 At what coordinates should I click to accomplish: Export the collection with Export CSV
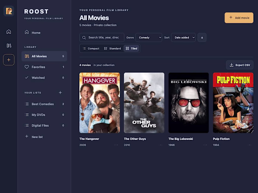pyautogui.click(x=240, y=65)
